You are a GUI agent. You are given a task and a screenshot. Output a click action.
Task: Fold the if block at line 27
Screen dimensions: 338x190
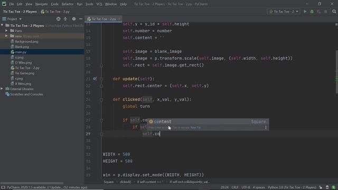tap(101, 120)
